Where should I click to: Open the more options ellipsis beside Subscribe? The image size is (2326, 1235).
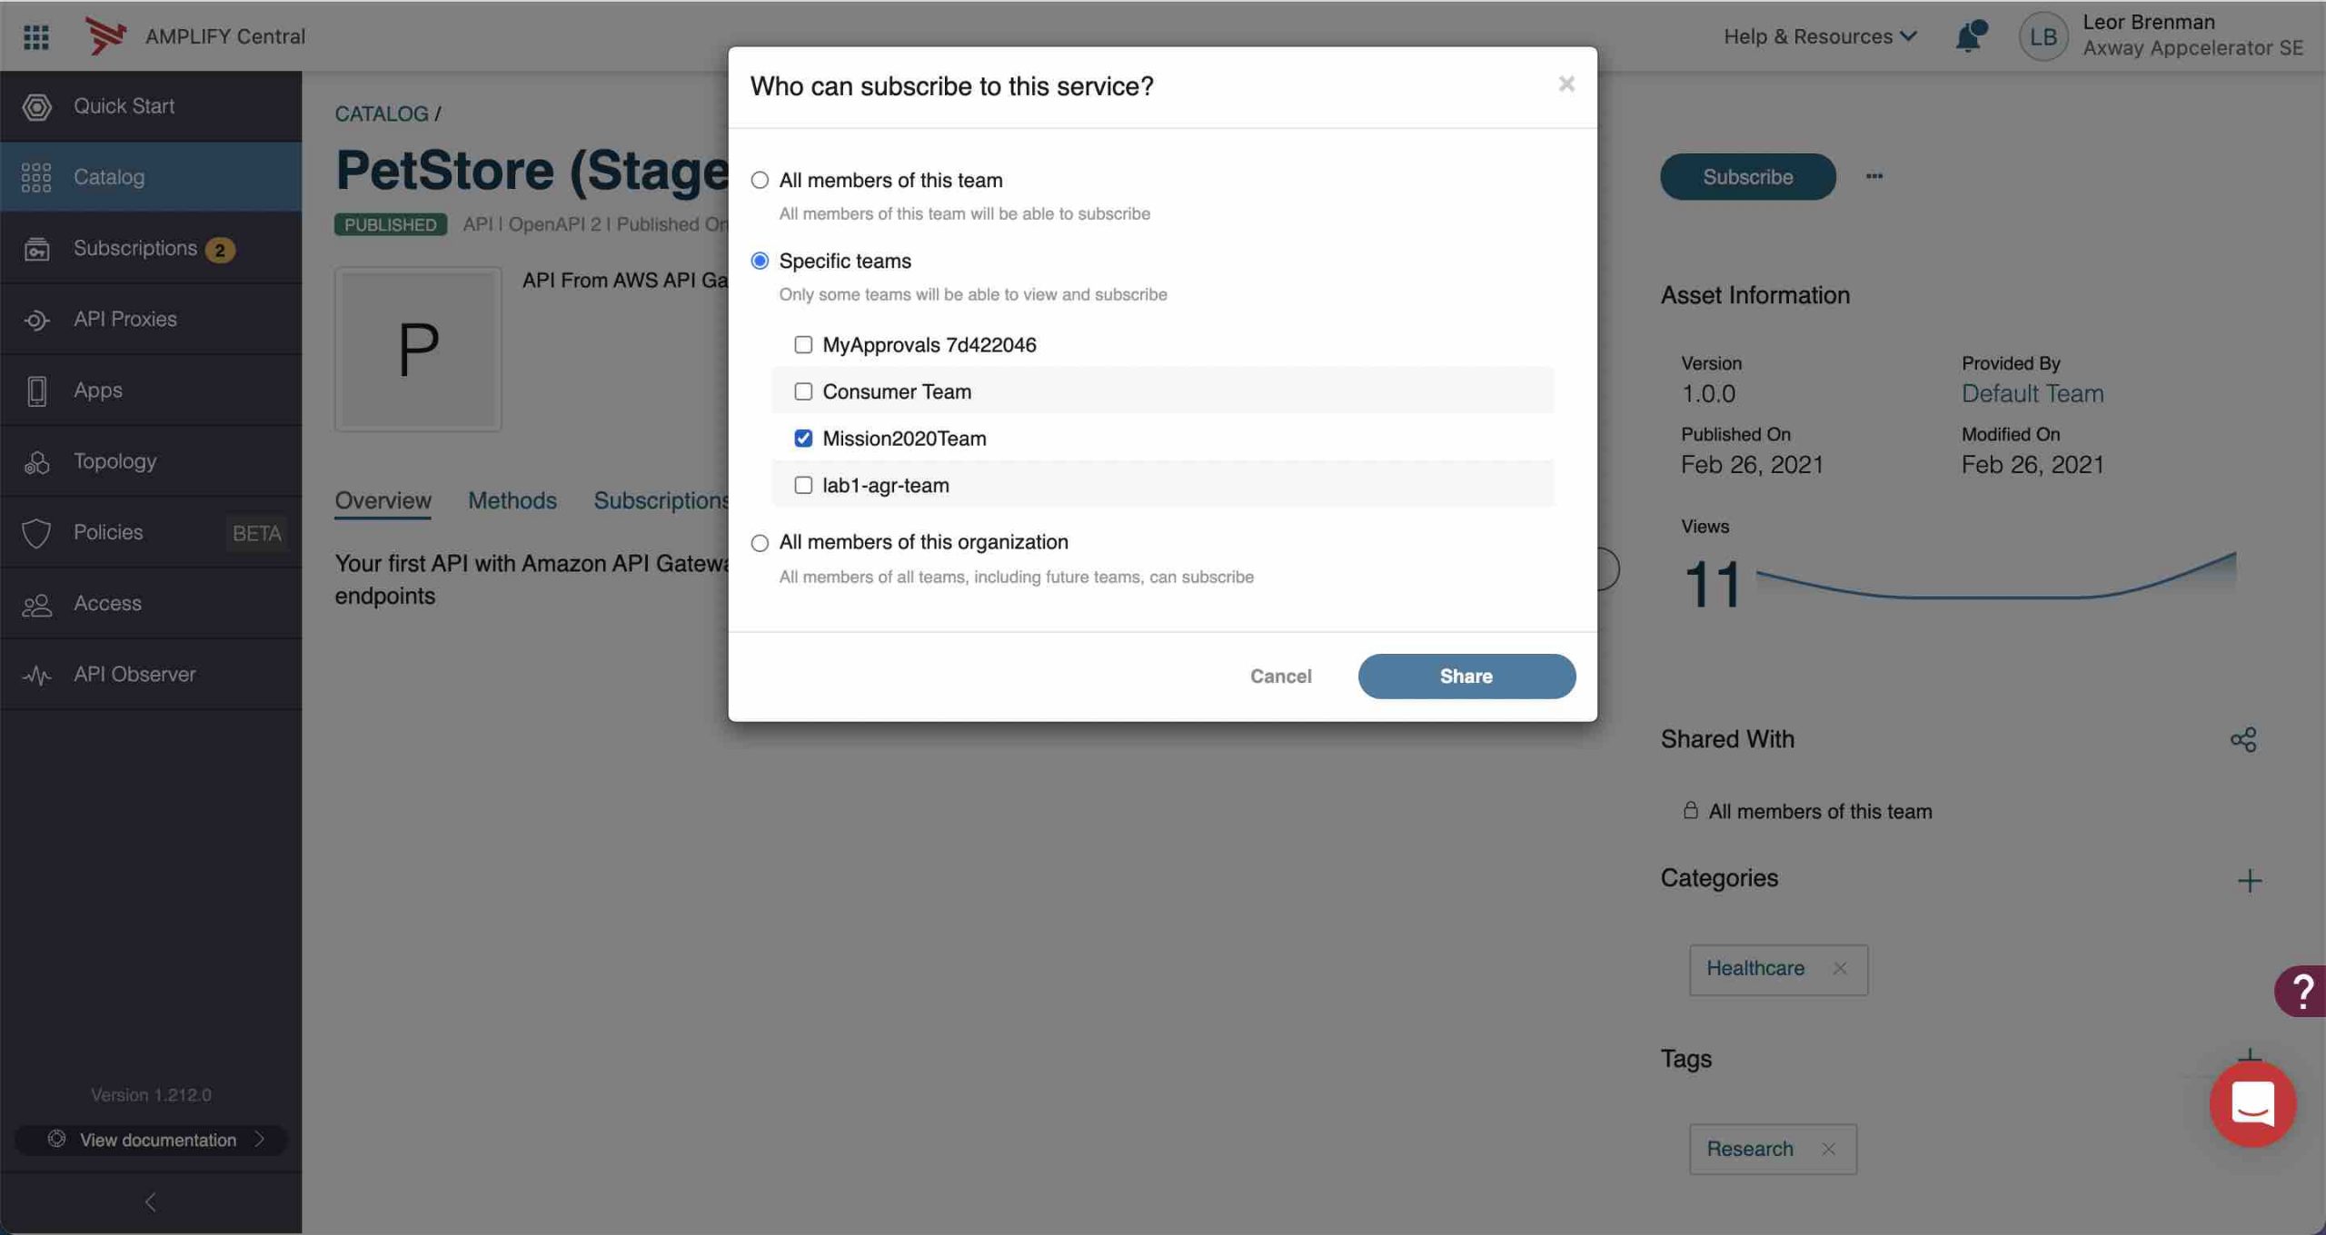click(x=1874, y=176)
